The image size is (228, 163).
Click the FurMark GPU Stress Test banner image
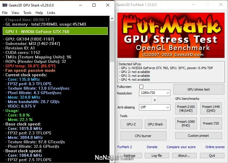point(171,35)
